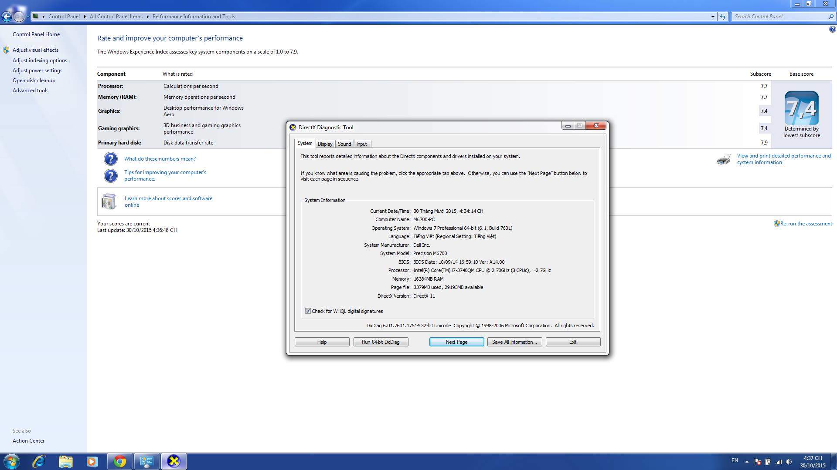837x470 pixels.
Task: Minimize the DirectX Diagnostic Tool window
Action: point(568,126)
